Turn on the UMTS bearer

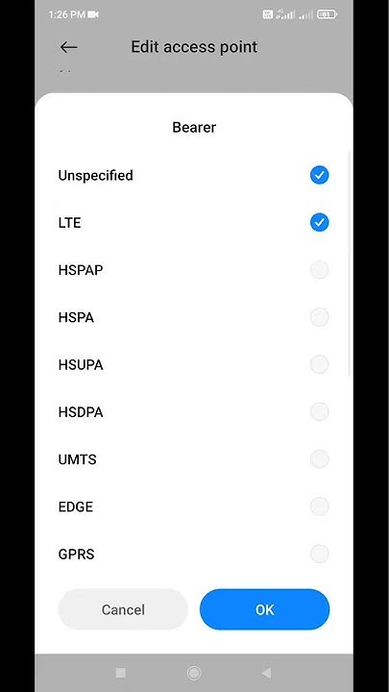pos(319,459)
